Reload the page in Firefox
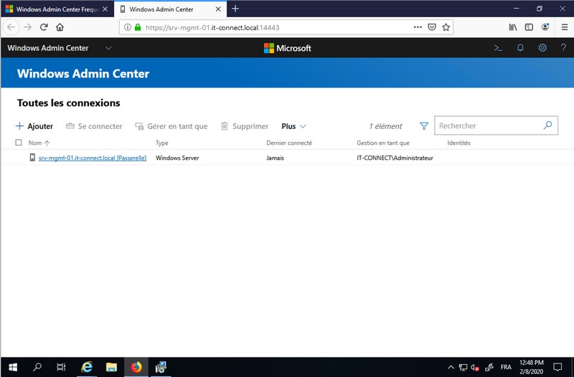574x377 pixels. (x=44, y=27)
